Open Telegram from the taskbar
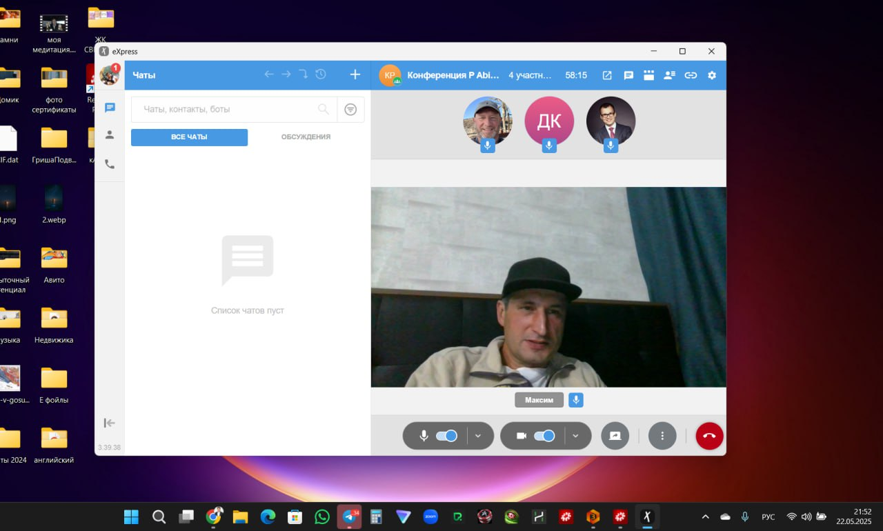Viewport: 883px width, 531px height. coord(350,517)
